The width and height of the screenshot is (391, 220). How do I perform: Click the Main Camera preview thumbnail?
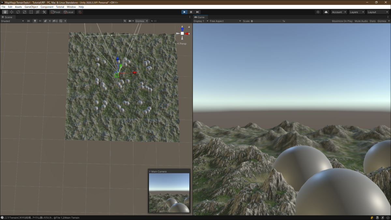[169, 193]
